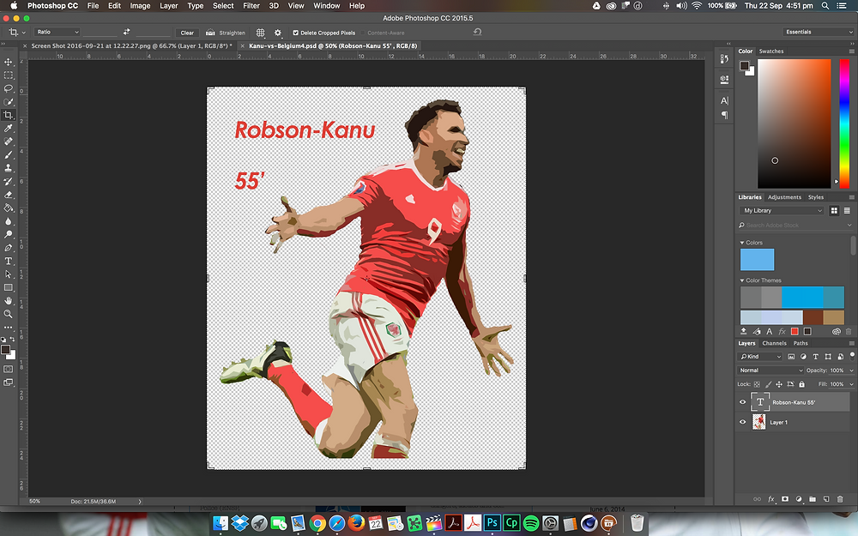
Task: Switch to Screen Shot 2016-09-21 document tab
Action: [131, 46]
